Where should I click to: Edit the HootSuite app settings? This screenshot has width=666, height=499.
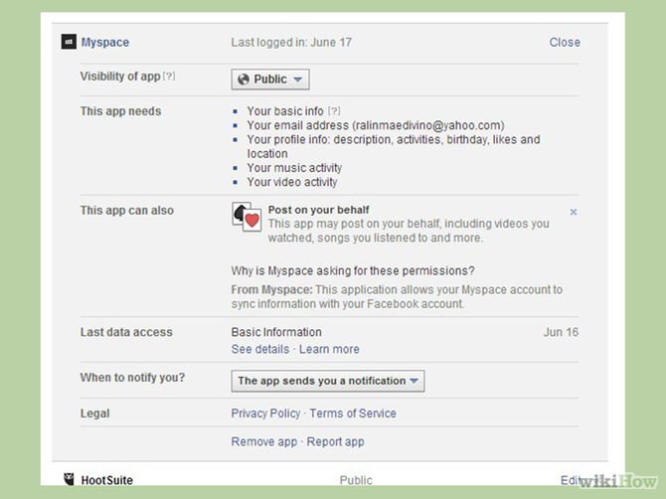point(571,480)
